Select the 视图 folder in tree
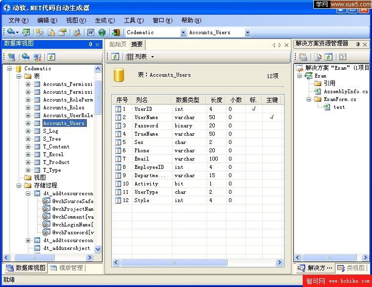This screenshot has width=372, height=287. [x=40, y=178]
